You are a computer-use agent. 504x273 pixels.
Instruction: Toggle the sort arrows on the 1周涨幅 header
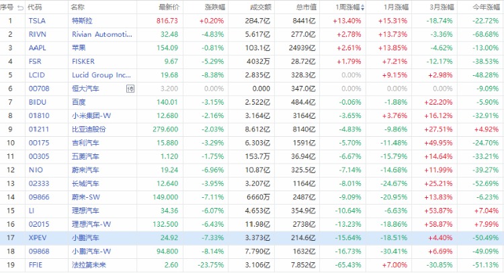[363, 7]
